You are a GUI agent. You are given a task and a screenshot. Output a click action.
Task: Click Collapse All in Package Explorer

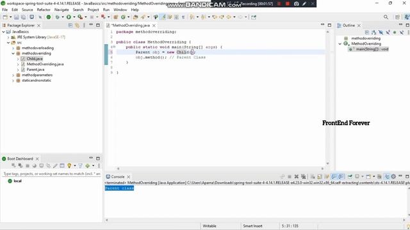pos(70,26)
